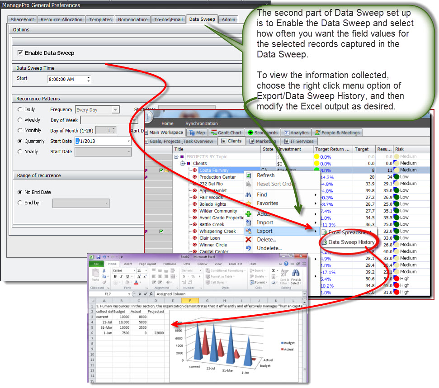Image resolution: width=439 pixels, height=388 pixels.
Task: Switch to the To-dos\Email tab
Action: [168, 19]
